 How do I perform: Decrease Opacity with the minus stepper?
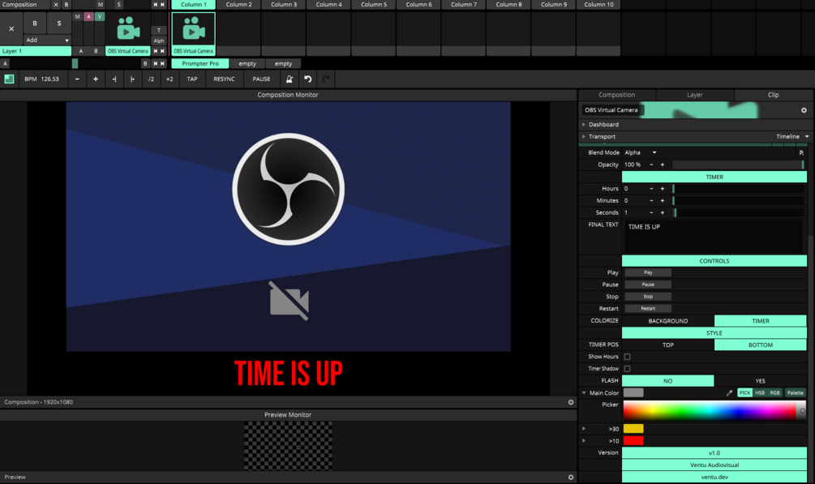pyautogui.click(x=651, y=165)
